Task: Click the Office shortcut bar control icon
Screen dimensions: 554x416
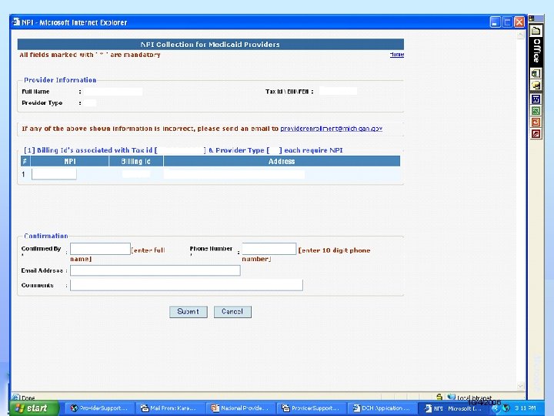Action: pos(532,18)
